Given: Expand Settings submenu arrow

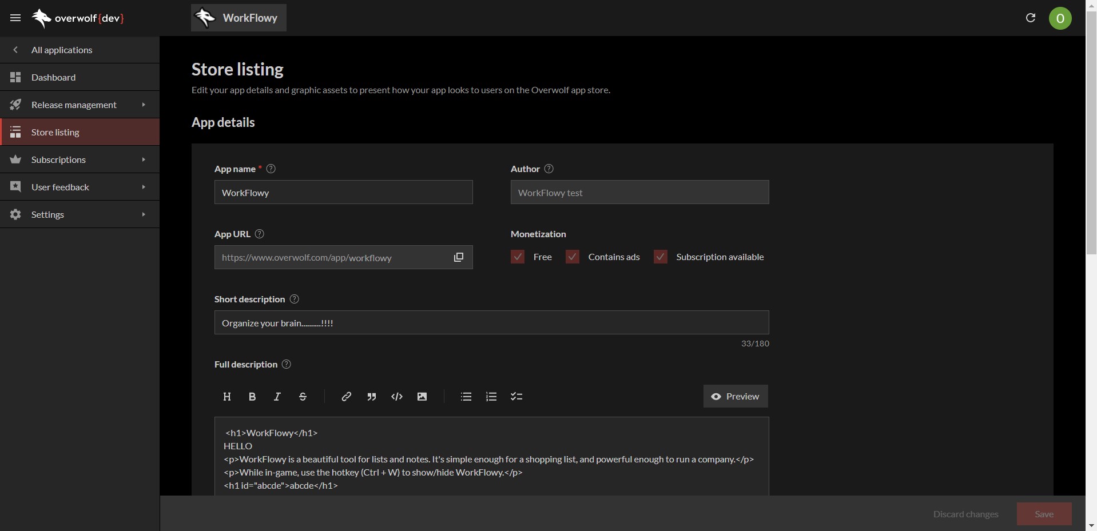Looking at the screenshot, I should point(144,214).
